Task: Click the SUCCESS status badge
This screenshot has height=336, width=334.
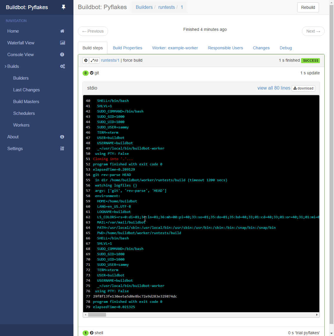Action: click(310, 61)
